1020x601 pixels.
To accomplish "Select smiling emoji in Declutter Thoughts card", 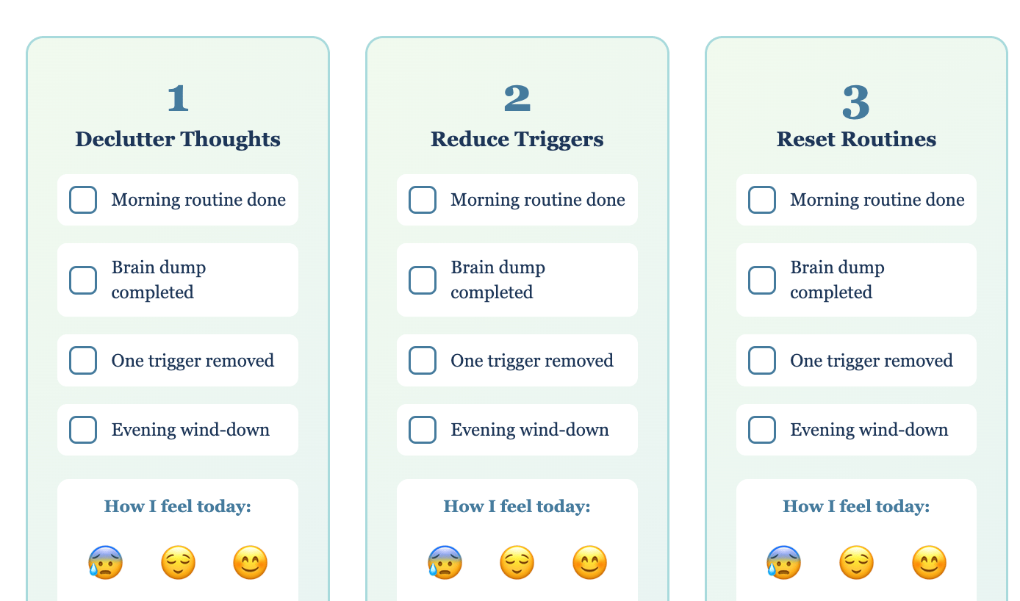I will [251, 563].
